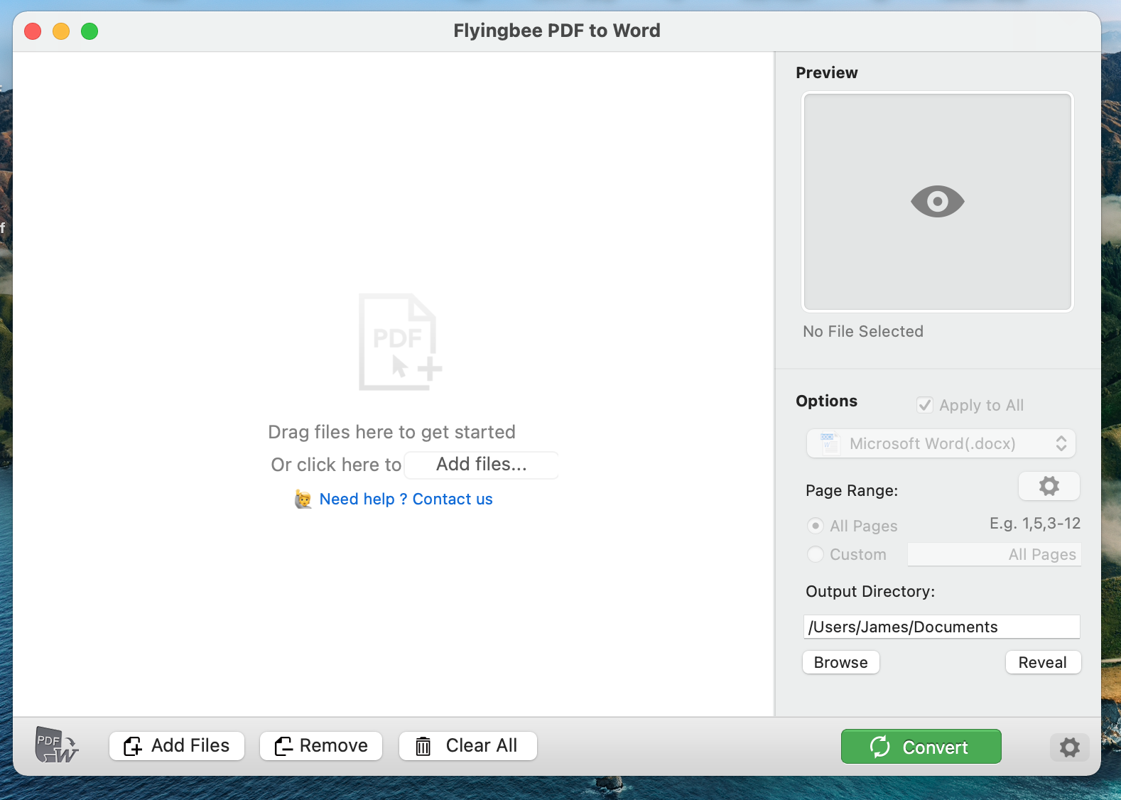
Task: Close the Flyingbee window with red button
Action: [x=33, y=31]
